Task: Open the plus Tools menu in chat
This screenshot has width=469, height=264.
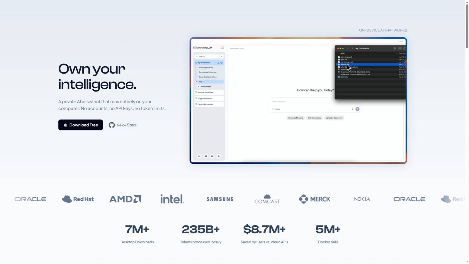Action: [276, 109]
